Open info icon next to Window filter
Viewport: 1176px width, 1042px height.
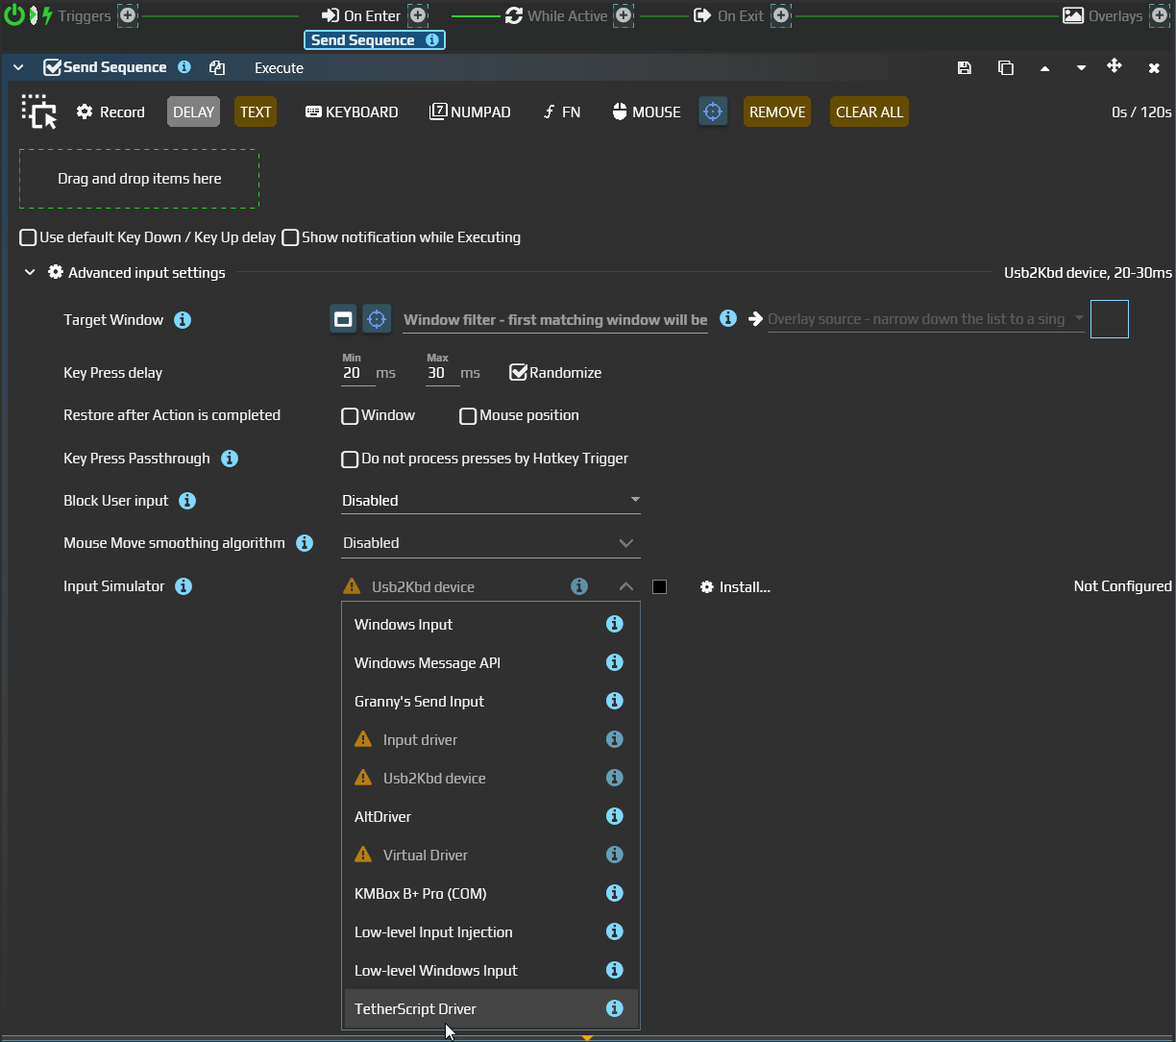pos(728,318)
